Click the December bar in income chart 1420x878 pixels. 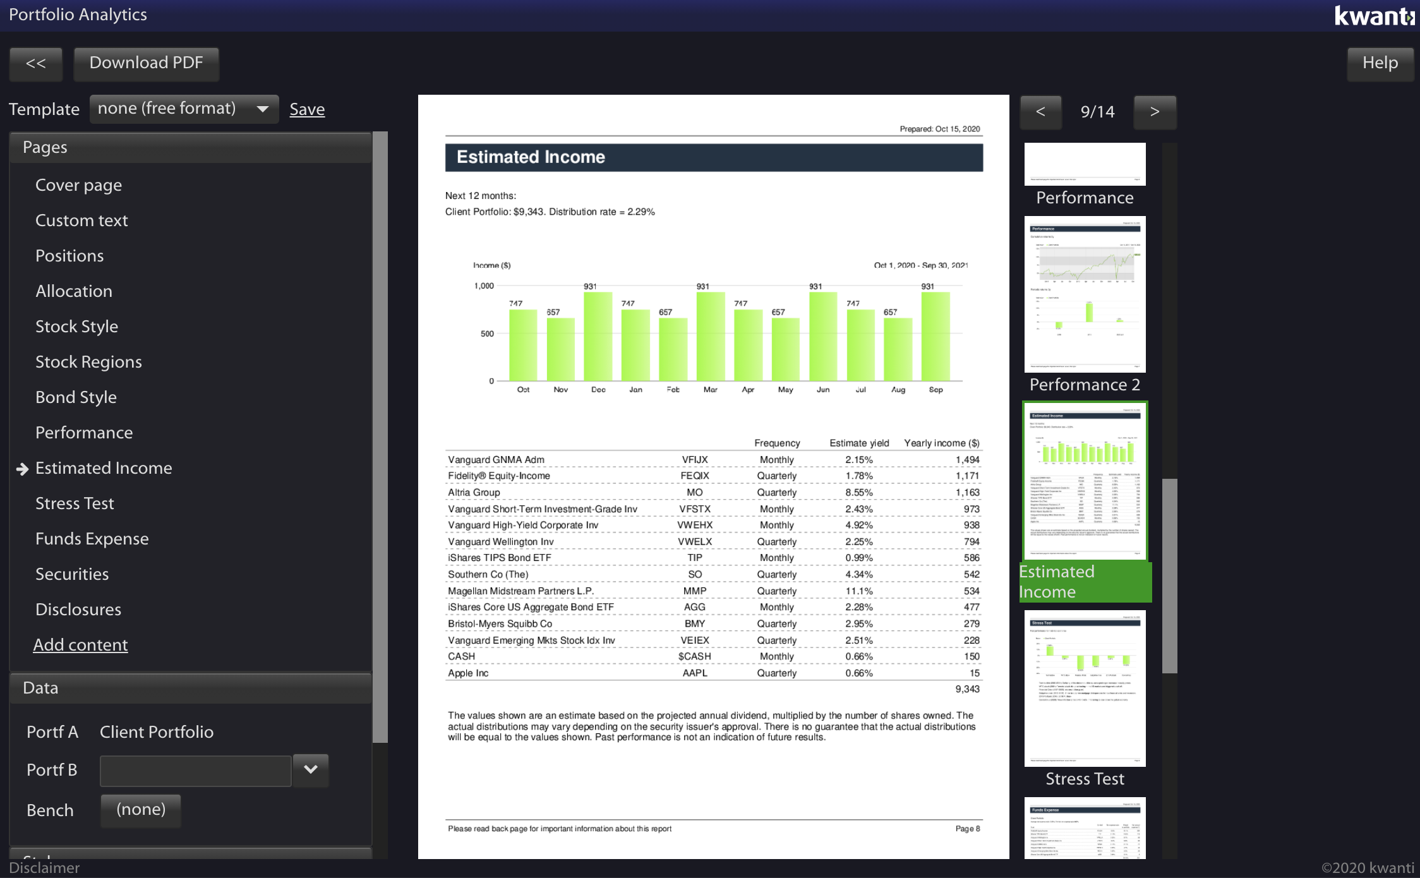(598, 336)
